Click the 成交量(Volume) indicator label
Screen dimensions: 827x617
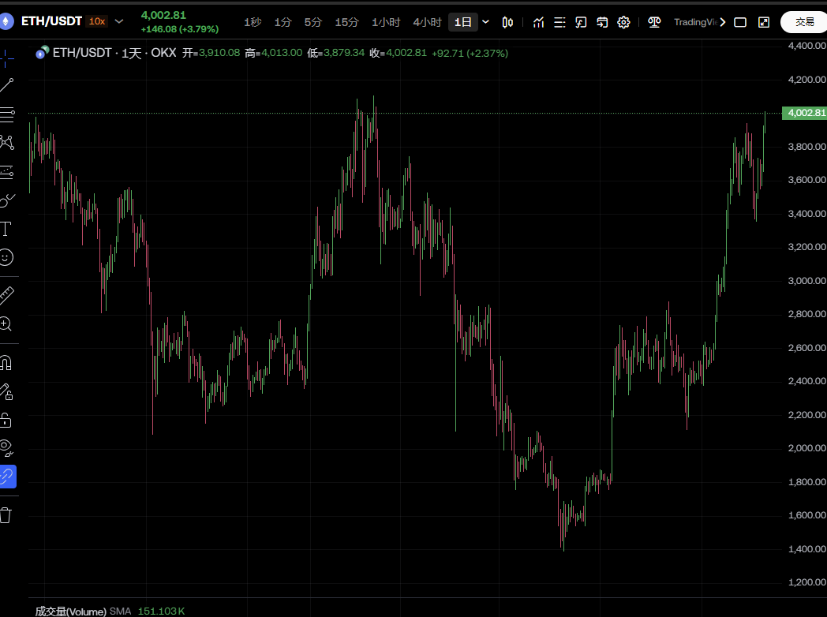pos(71,611)
